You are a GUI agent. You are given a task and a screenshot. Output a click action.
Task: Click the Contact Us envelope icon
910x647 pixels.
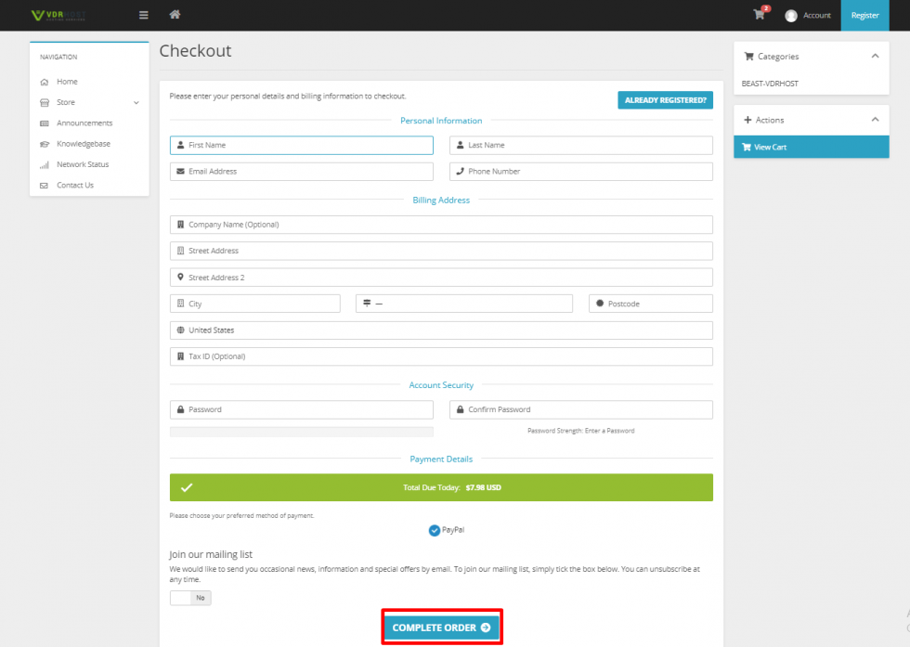[x=45, y=186]
